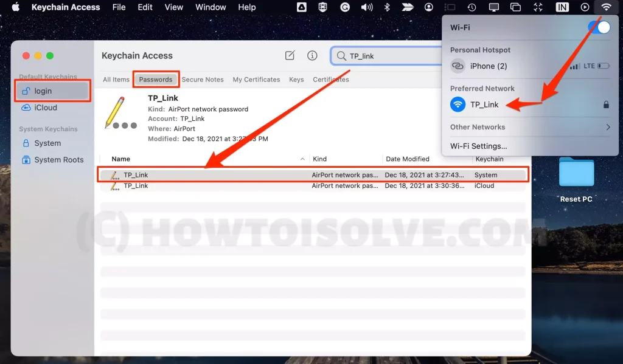This screenshot has width=623, height=364.
Task: Open the Bluetooth menu bar icon
Action: (x=387, y=7)
